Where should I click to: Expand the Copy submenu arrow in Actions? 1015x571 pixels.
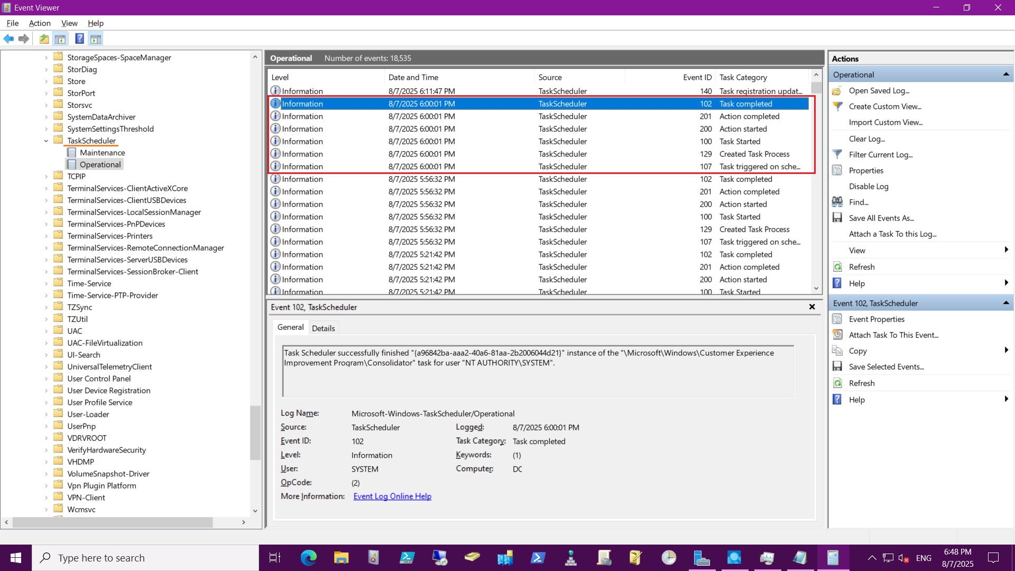coord(1006,350)
